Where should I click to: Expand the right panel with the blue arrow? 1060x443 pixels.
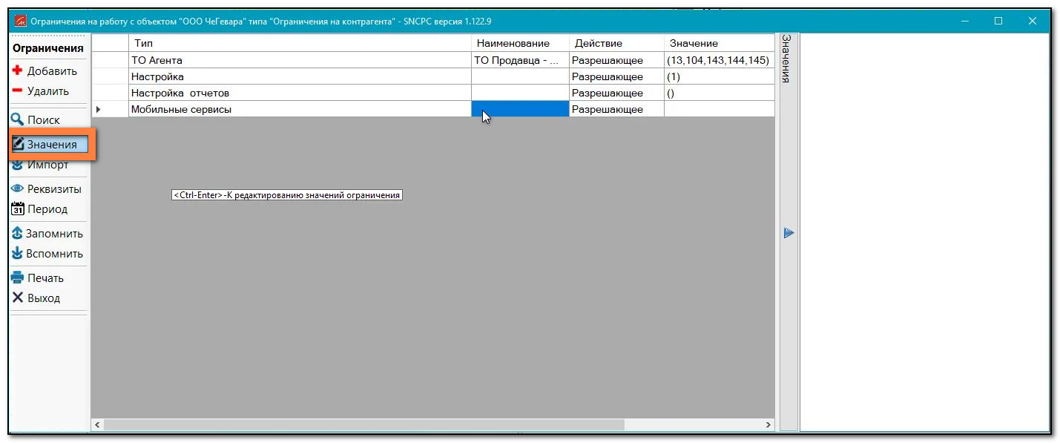pos(789,234)
